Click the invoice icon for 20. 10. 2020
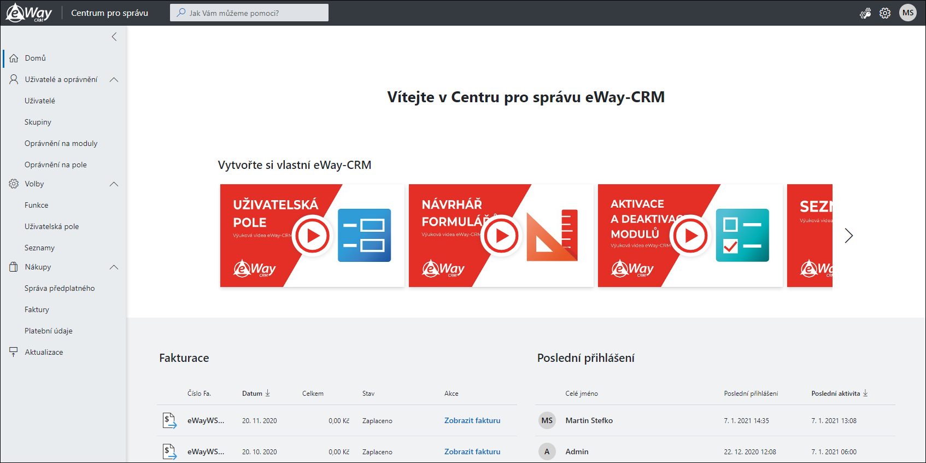The image size is (926, 463). tap(169, 452)
